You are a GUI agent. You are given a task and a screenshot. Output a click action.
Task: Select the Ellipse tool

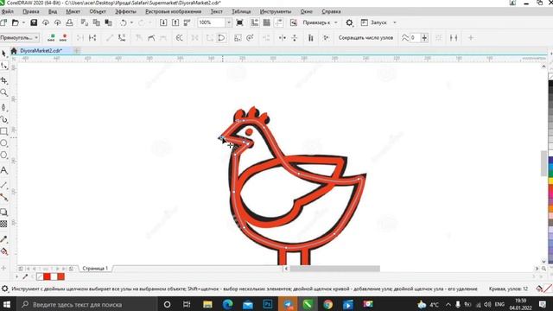[3, 143]
